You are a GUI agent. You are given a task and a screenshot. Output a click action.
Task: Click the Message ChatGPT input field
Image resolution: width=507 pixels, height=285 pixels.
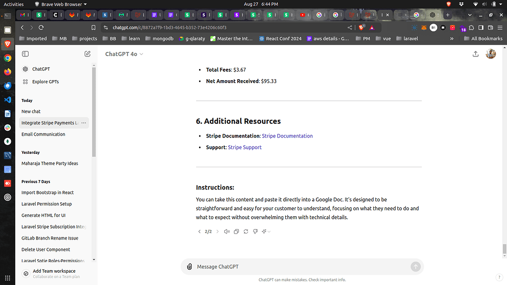pos(297,266)
